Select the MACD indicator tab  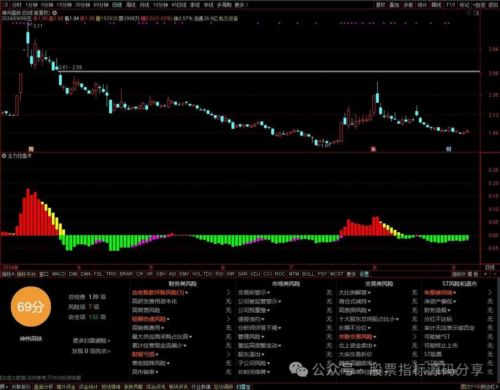pyautogui.click(x=59, y=274)
